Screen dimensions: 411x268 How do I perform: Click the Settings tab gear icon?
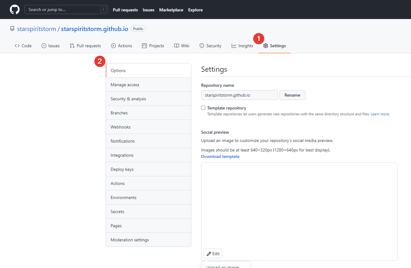coord(266,46)
